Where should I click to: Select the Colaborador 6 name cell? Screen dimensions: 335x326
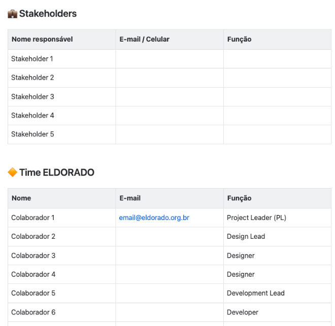click(62, 312)
